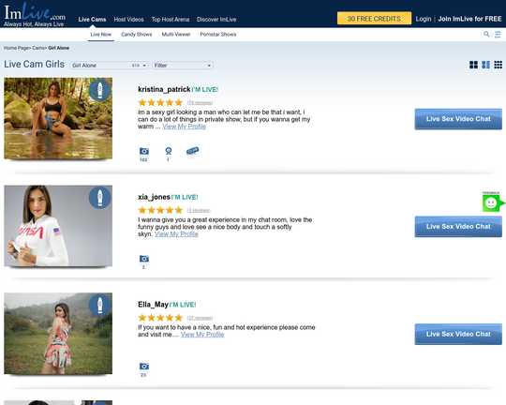Switch to two-column large grid view
506x405 pixels.
click(x=473, y=65)
